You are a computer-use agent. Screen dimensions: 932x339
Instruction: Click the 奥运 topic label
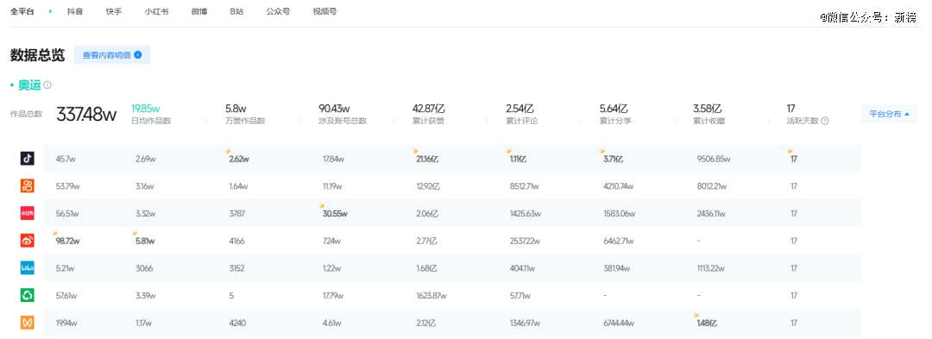coord(29,85)
